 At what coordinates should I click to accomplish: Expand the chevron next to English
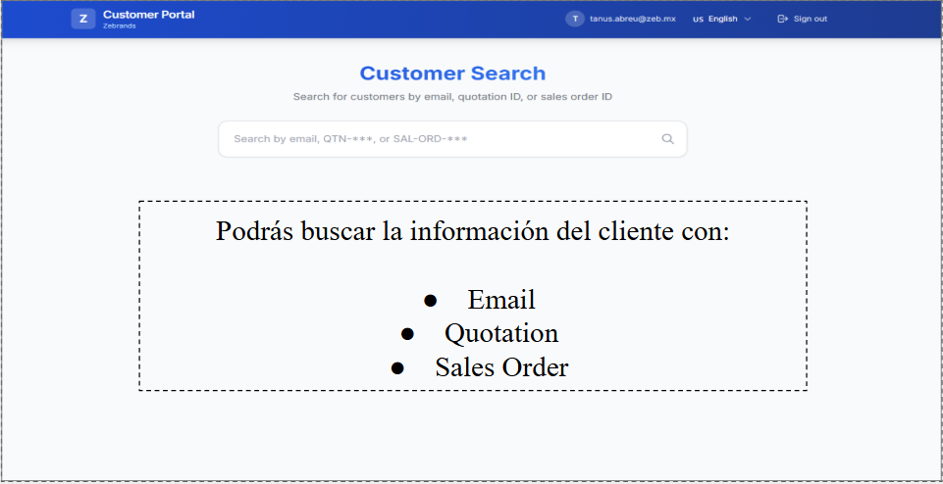click(748, 19)
